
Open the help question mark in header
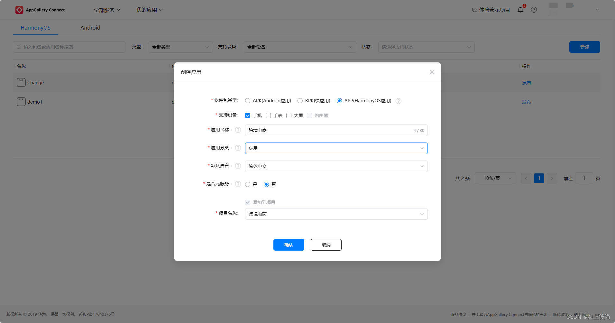coord(534,10)
